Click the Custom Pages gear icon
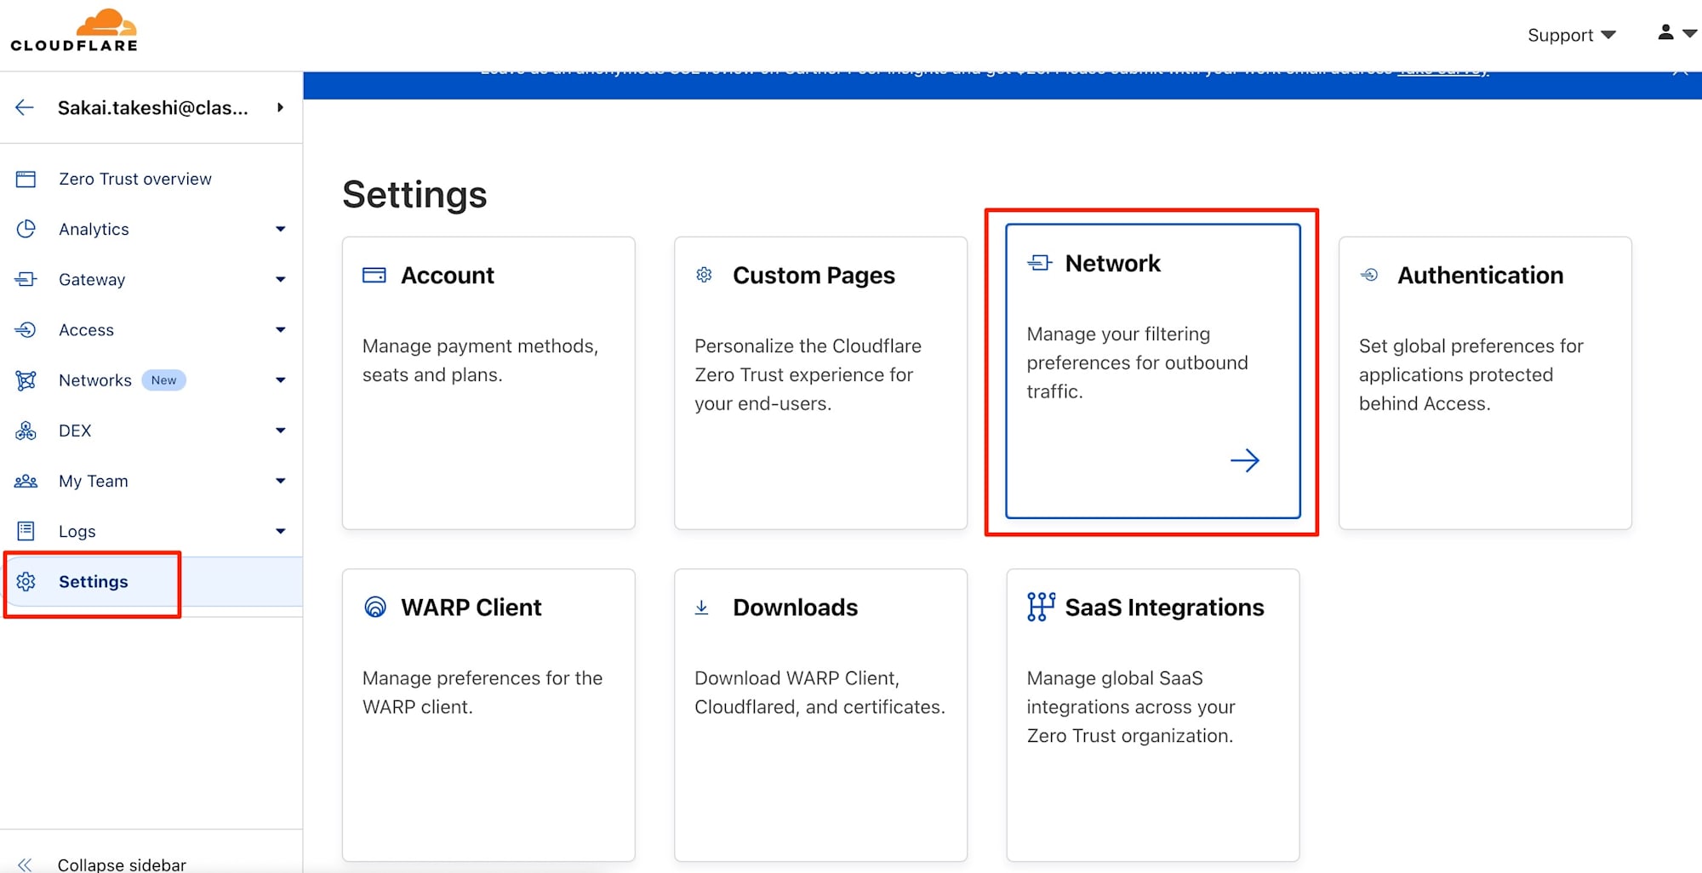 tap(704, 275)
